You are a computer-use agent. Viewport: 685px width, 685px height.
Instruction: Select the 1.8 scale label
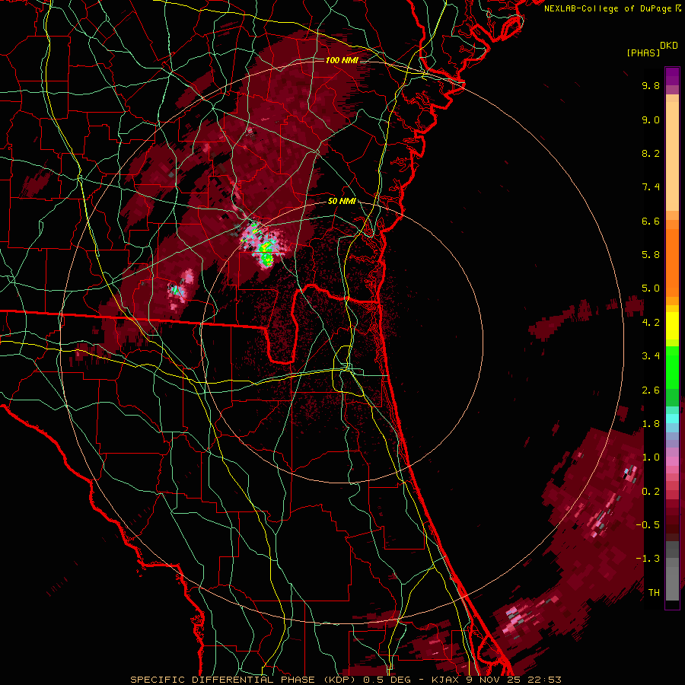coord(651,424)
